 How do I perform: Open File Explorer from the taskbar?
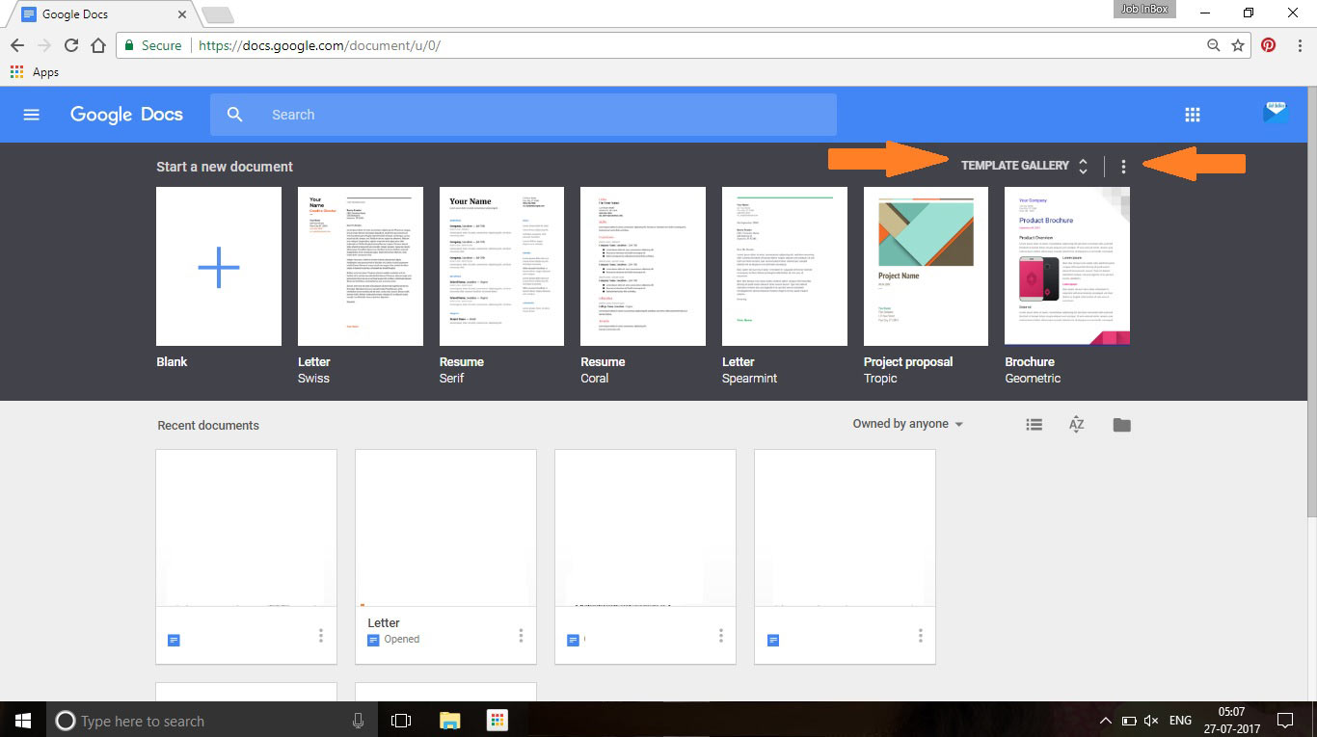pos(450,720)
